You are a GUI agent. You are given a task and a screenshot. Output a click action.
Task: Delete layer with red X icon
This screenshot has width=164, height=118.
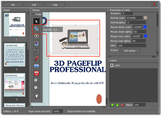click(123, 105)
